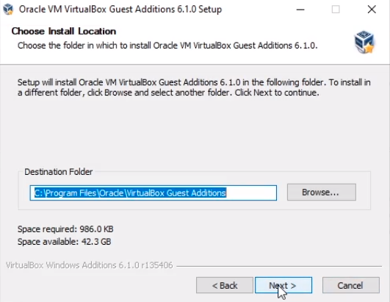The image size is (390, 302).
Task: Click the horizontal separator line beside the branding text
Action: pos(279,266)
